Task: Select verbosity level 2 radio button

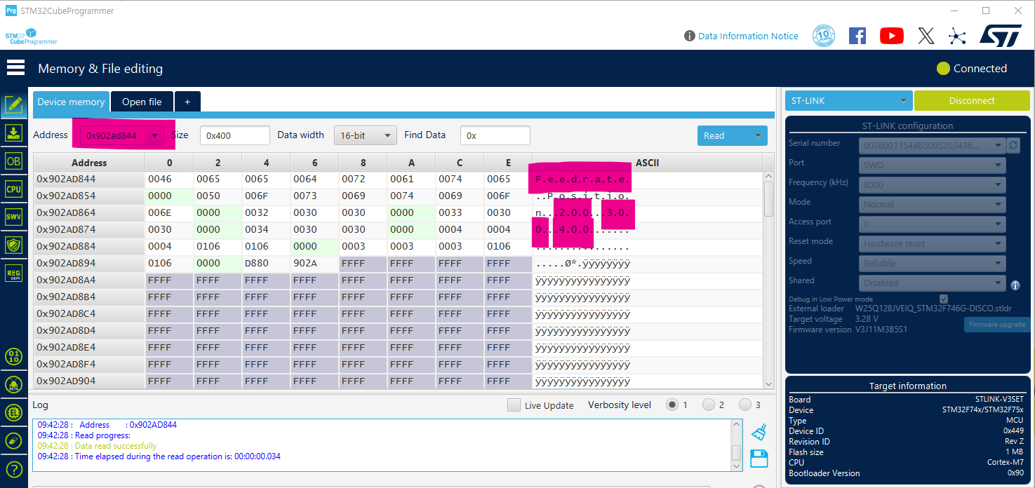Action: (x=709, y=405)
